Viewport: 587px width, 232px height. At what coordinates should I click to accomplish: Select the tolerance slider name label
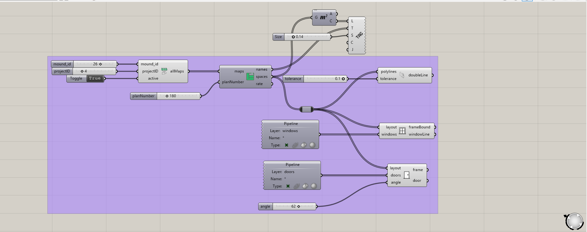point(293,79)
